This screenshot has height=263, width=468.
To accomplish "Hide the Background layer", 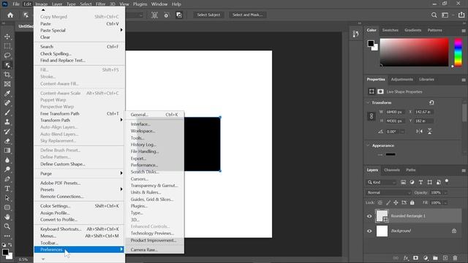I will [369, 231].
